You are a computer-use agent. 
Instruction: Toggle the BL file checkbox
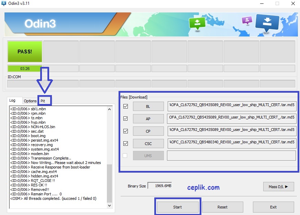[125, 106]
